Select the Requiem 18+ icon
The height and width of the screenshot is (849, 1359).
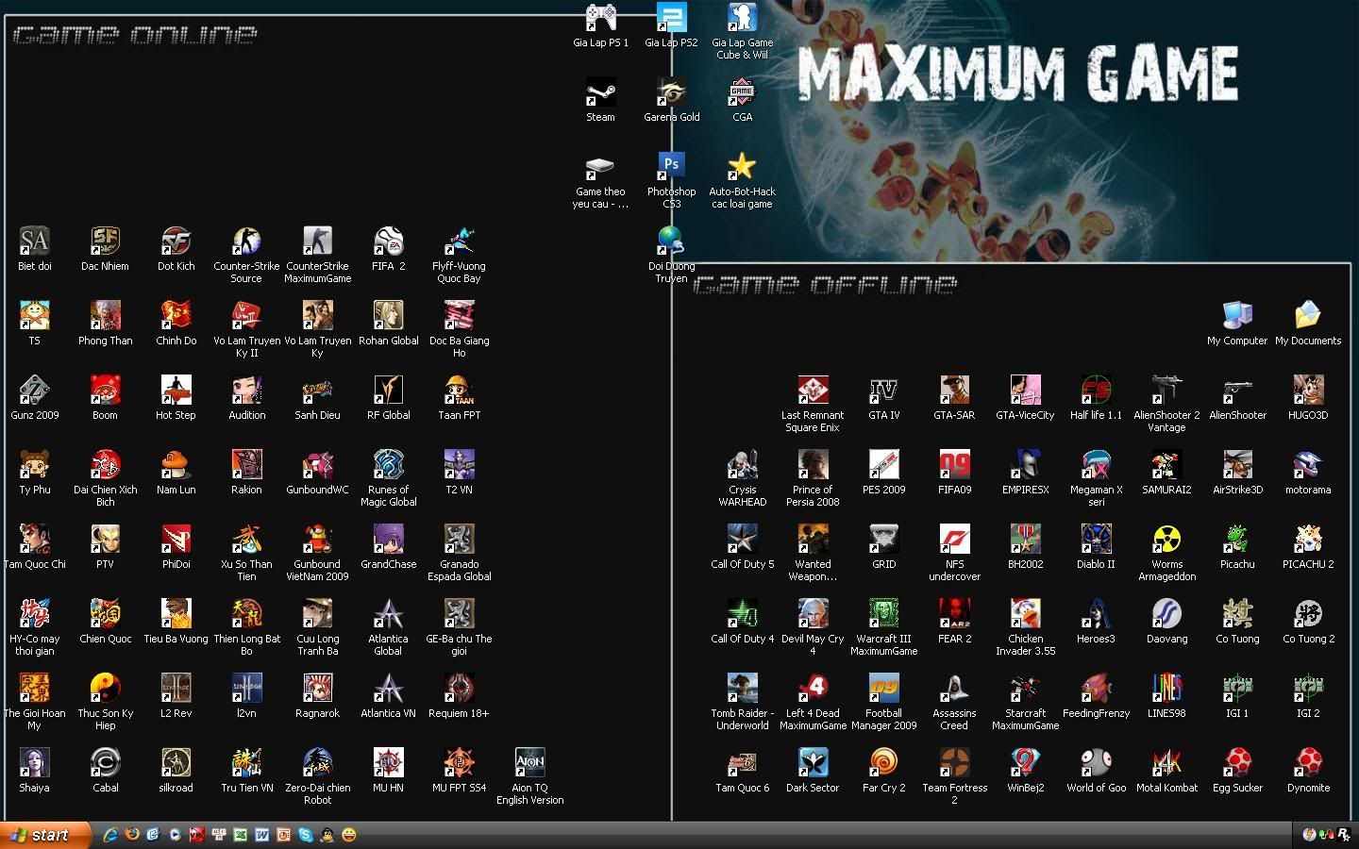pos(459,689)
